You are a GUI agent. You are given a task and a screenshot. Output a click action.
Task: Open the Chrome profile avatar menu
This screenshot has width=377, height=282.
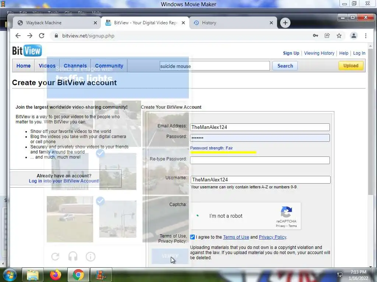[x=354, y=36]
